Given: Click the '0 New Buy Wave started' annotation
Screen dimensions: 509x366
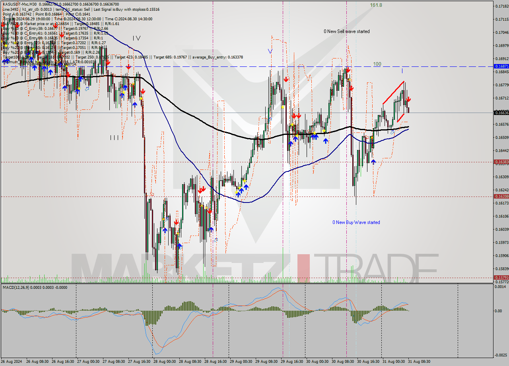Looking at the screenshot, I should [356, 222].
